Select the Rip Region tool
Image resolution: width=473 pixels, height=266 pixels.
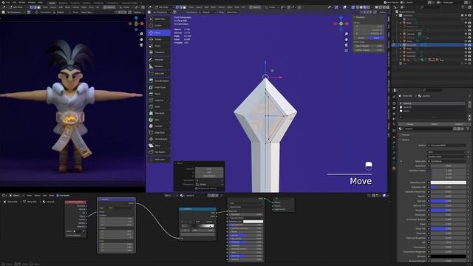point(159,152)
